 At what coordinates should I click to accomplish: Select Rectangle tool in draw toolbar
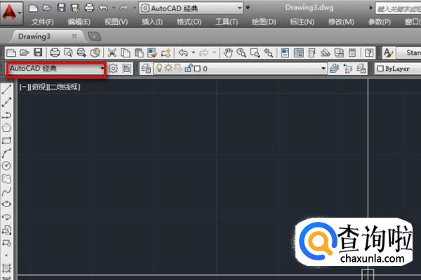[x=6, y=141]
